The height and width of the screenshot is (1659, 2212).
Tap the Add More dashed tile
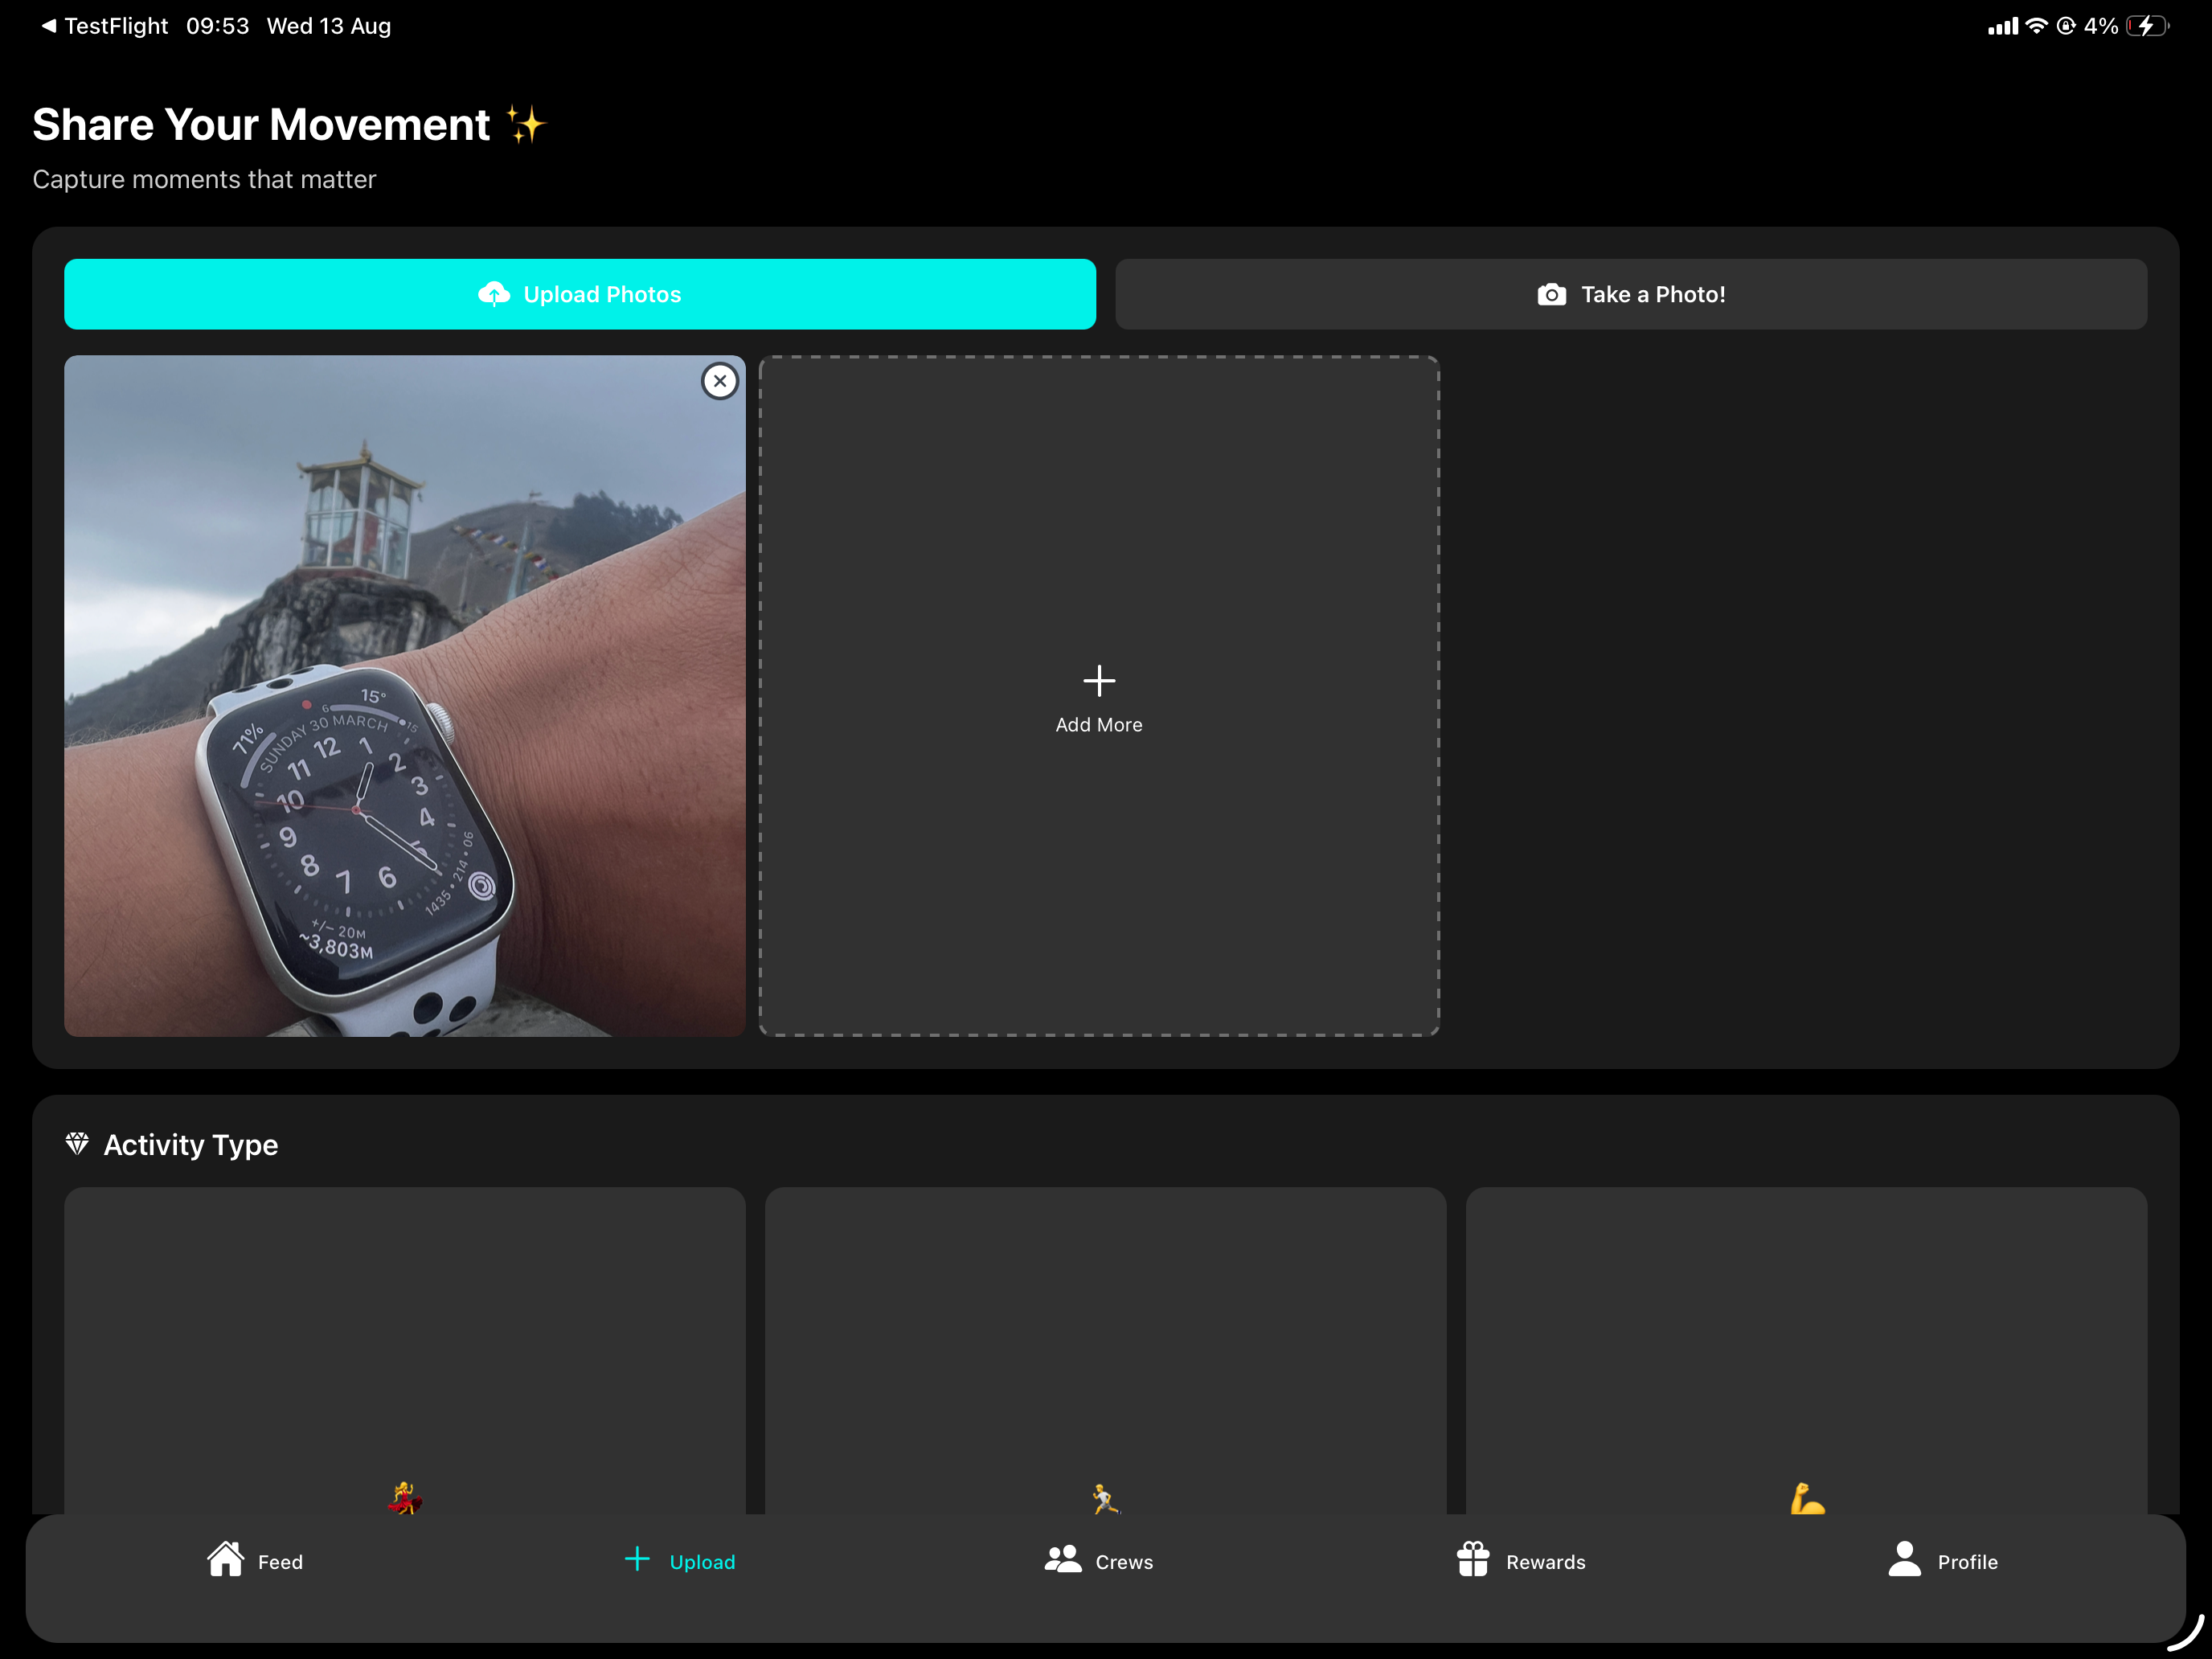(1099, 696)
